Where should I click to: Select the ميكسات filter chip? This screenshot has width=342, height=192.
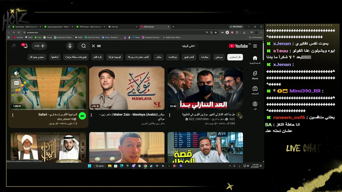coord(204,57)
